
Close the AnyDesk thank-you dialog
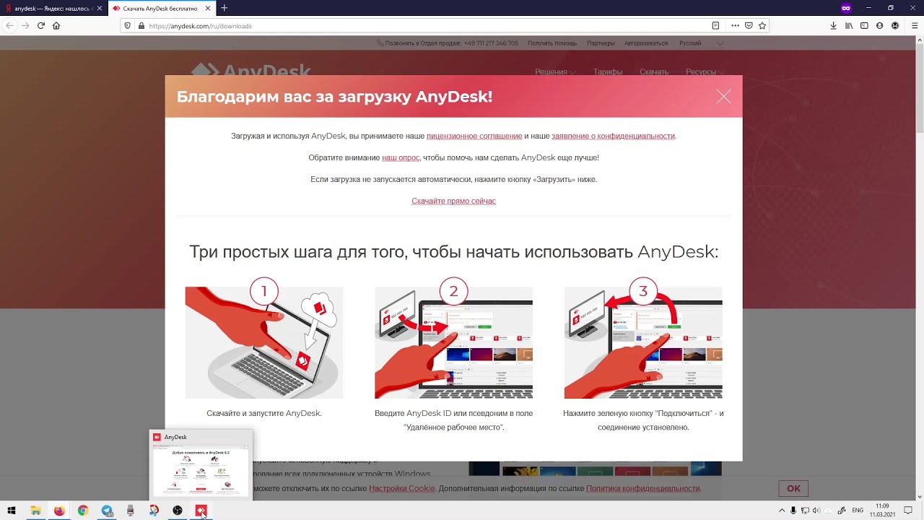pos(723,97)
